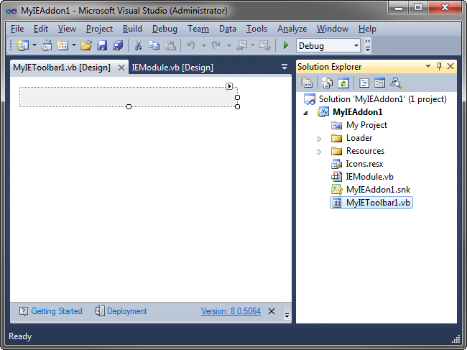This screenshot has width=467, height=350.
Task: Click the bottom-center resize handle of the control
Action: pyautogui.click(x=129, y=106)
